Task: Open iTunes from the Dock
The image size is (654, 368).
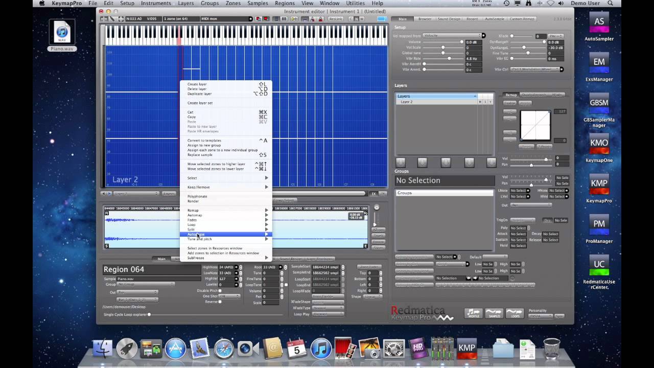Action: coord(321,349)
